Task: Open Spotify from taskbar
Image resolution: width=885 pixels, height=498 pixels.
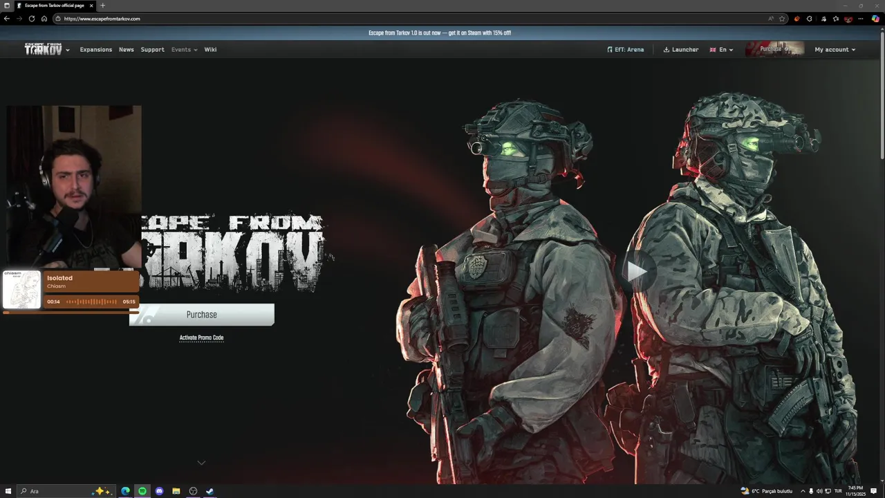Action: 142,491
